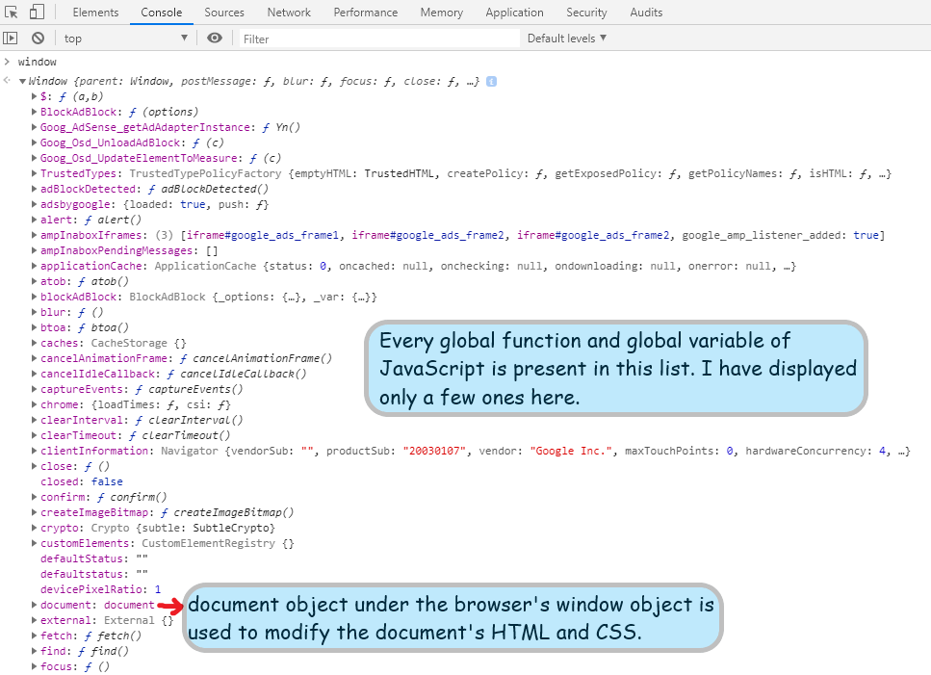Viewport: 931px width, 675px height.
Task: Open the Application tab
Action: tap(514, 12)
